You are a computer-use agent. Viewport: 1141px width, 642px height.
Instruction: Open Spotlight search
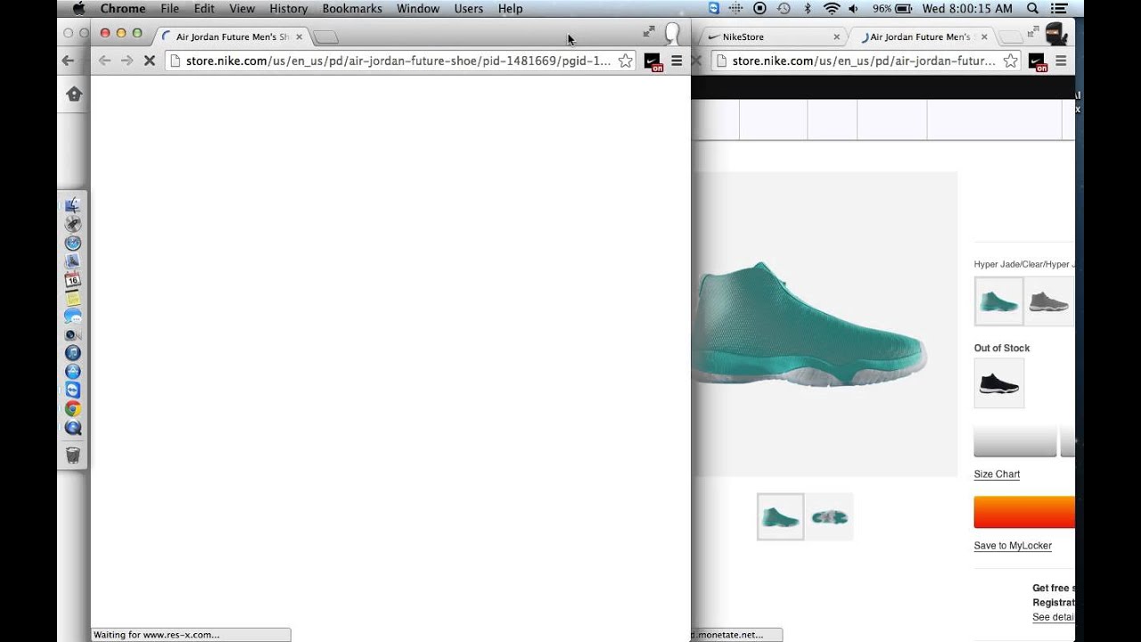[x=1032, y=8]
